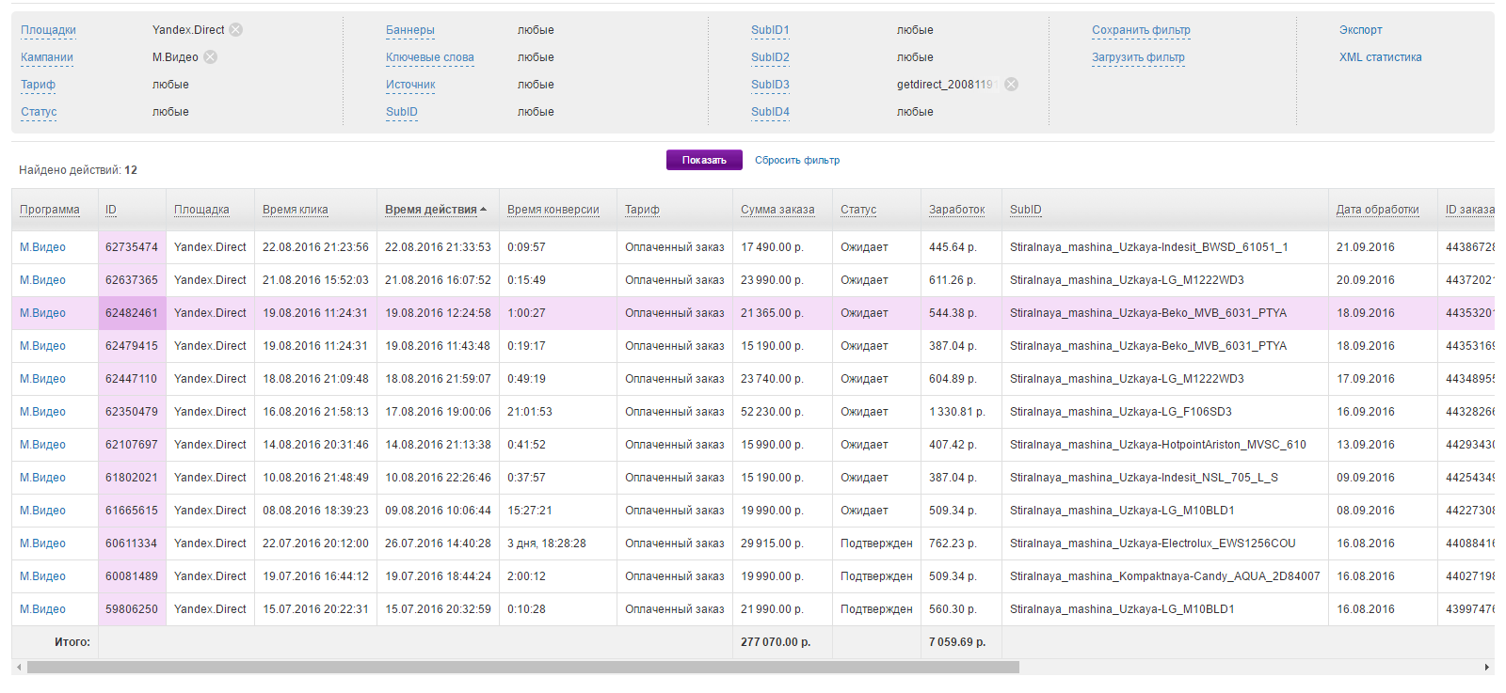Screen dimensions: 1506x693
Task: Click conversion time 3 дня, 18:28:28
Action: (547, 543)
